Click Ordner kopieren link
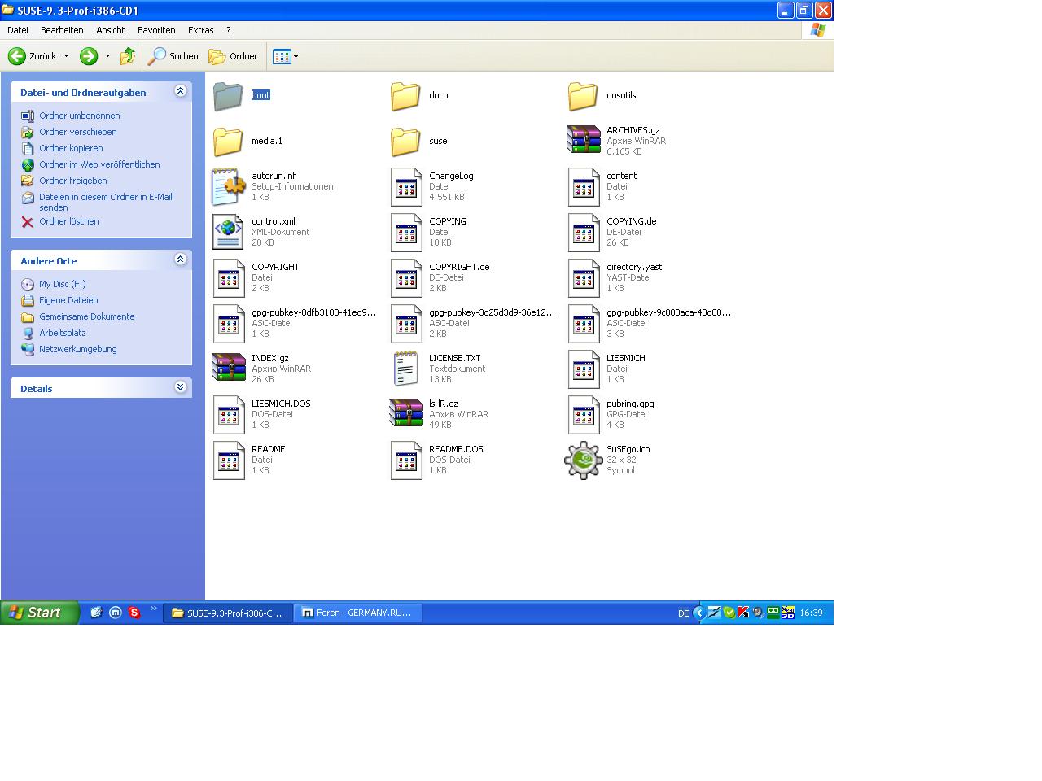The image size is (1042, 781). (71, 148)
